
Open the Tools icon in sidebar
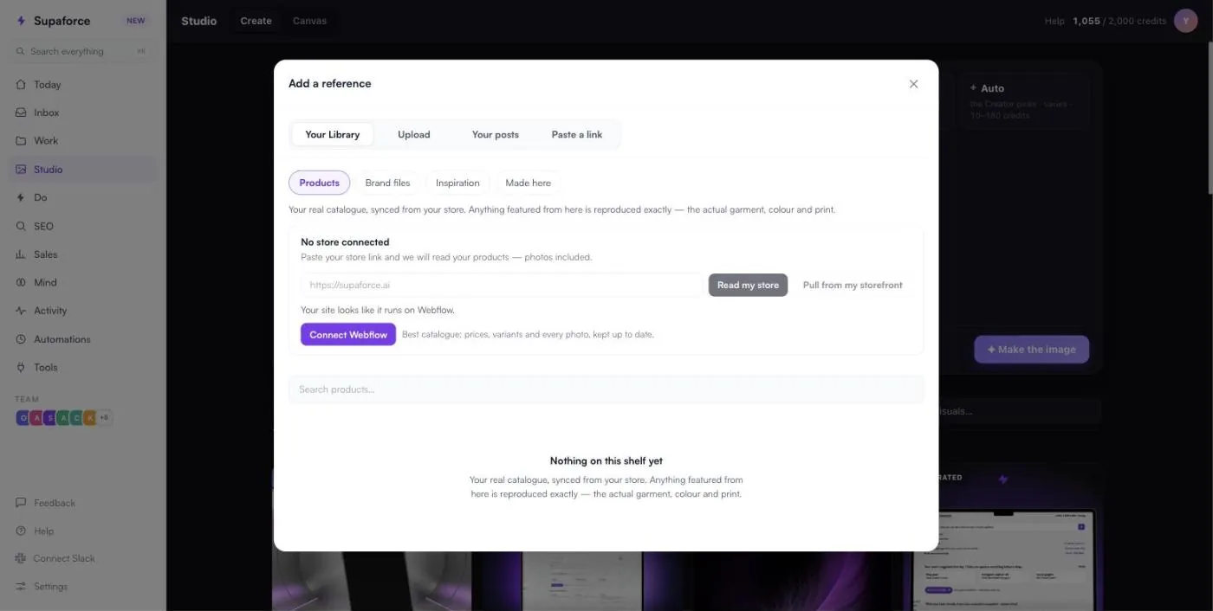(x=21, y=367)
